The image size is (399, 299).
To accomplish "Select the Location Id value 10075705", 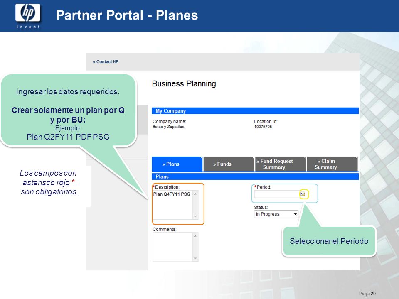I will pos(263,127).
